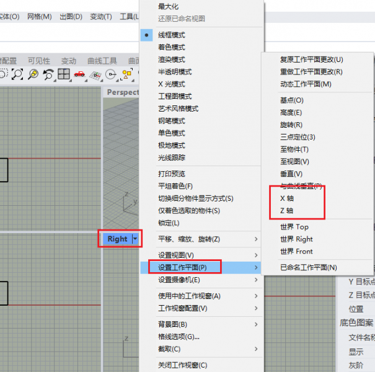Open the 网格(M) menu bar item
Image resolution: width=375 pixels, height=372 pixels.
39,17
